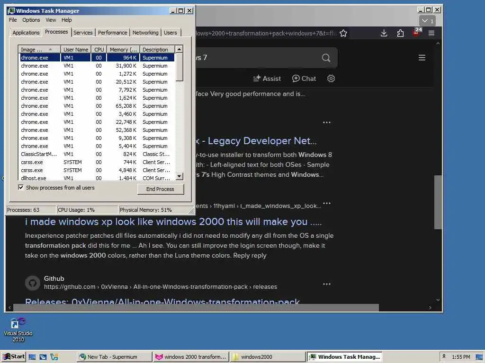The width and height of the screenshot is (485, 363).
Task: Click the process list scroll up arrow
Action: (180, 49)
